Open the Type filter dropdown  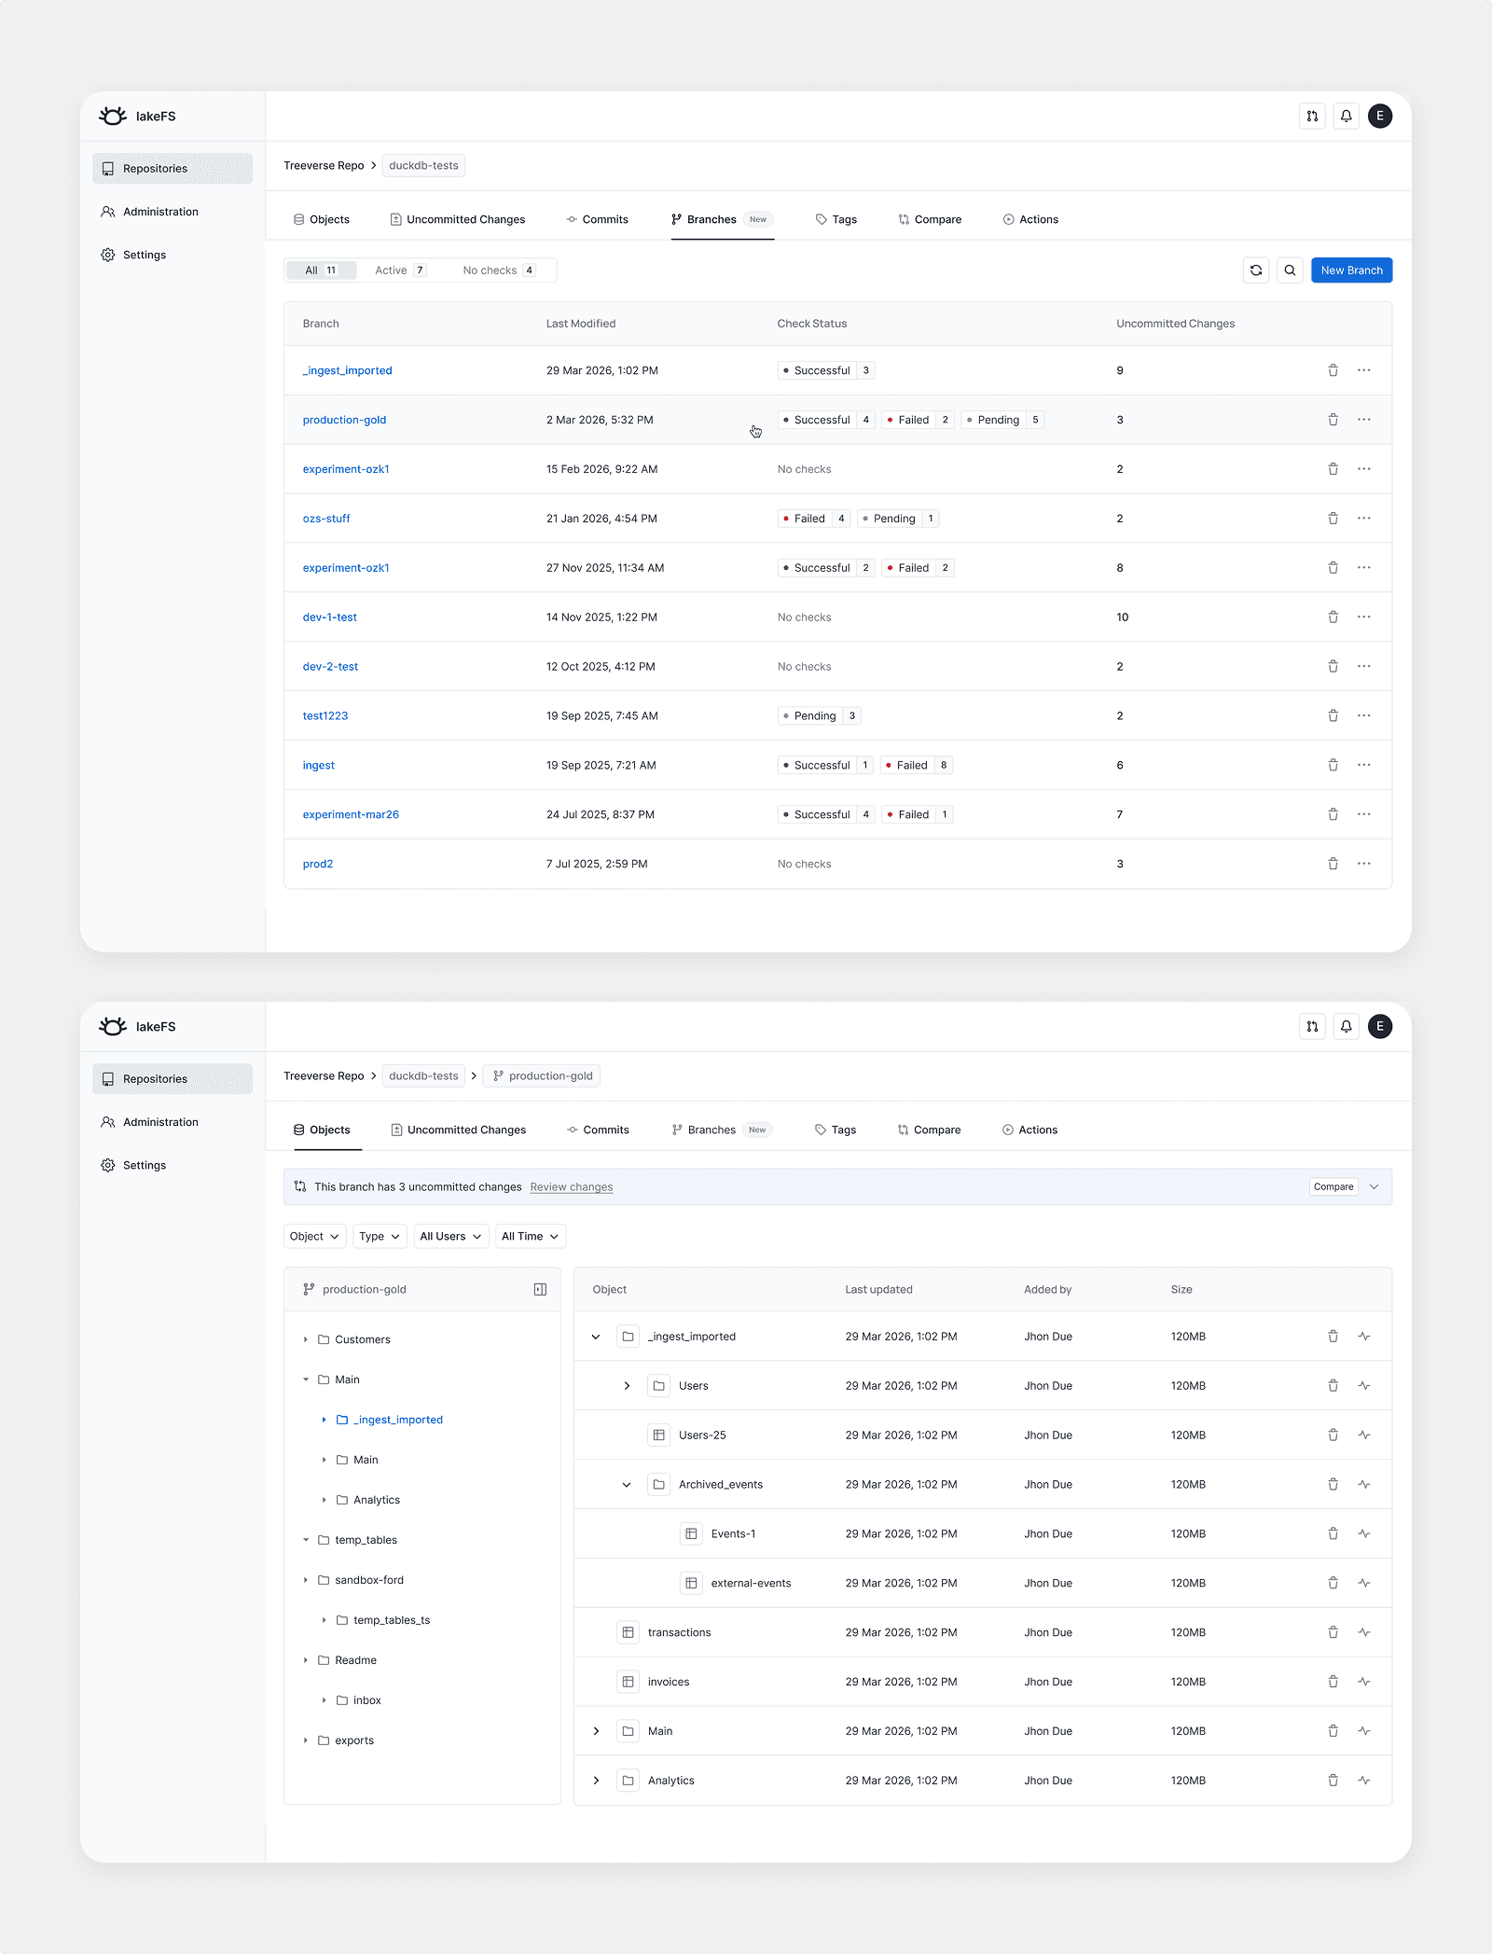pyautogui.click(x=380, y=1236)
